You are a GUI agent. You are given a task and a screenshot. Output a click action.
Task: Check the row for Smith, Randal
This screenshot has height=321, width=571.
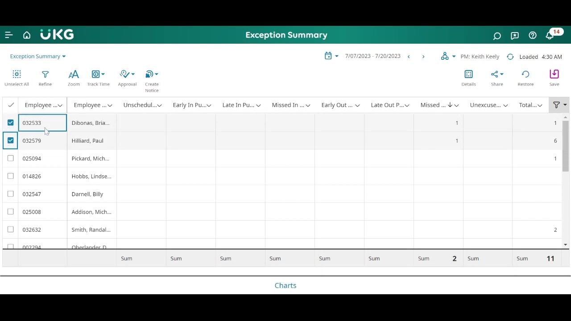(x=11, y=230)
